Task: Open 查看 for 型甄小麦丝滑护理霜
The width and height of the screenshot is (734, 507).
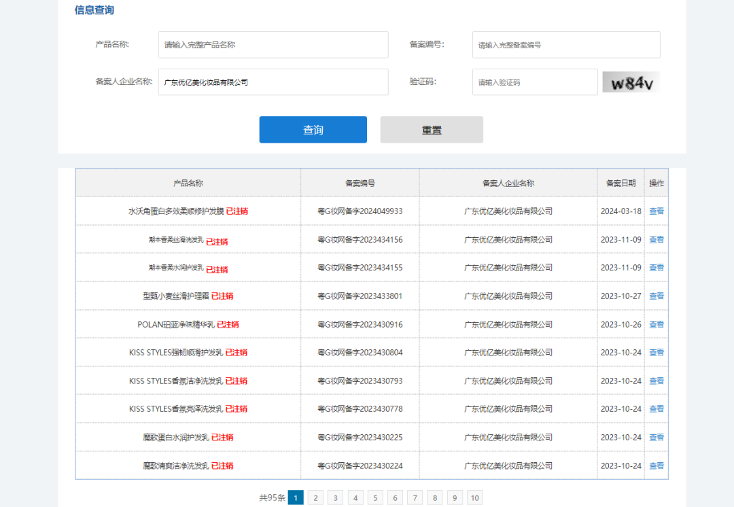Action: (657, 296)
